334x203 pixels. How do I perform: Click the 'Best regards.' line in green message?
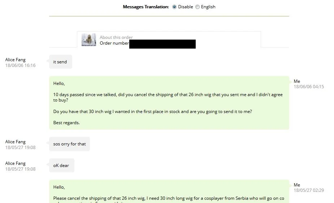pyautogui.click(x=66, y=123)
